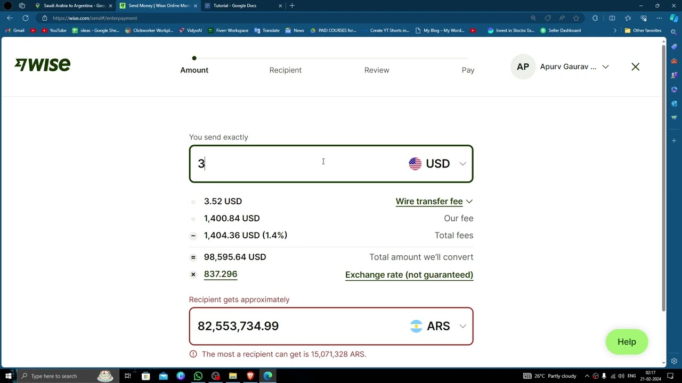Open Gmail bookmark
Image resolution: width=682 pixels, height=383 pixels.
[14, 30]
